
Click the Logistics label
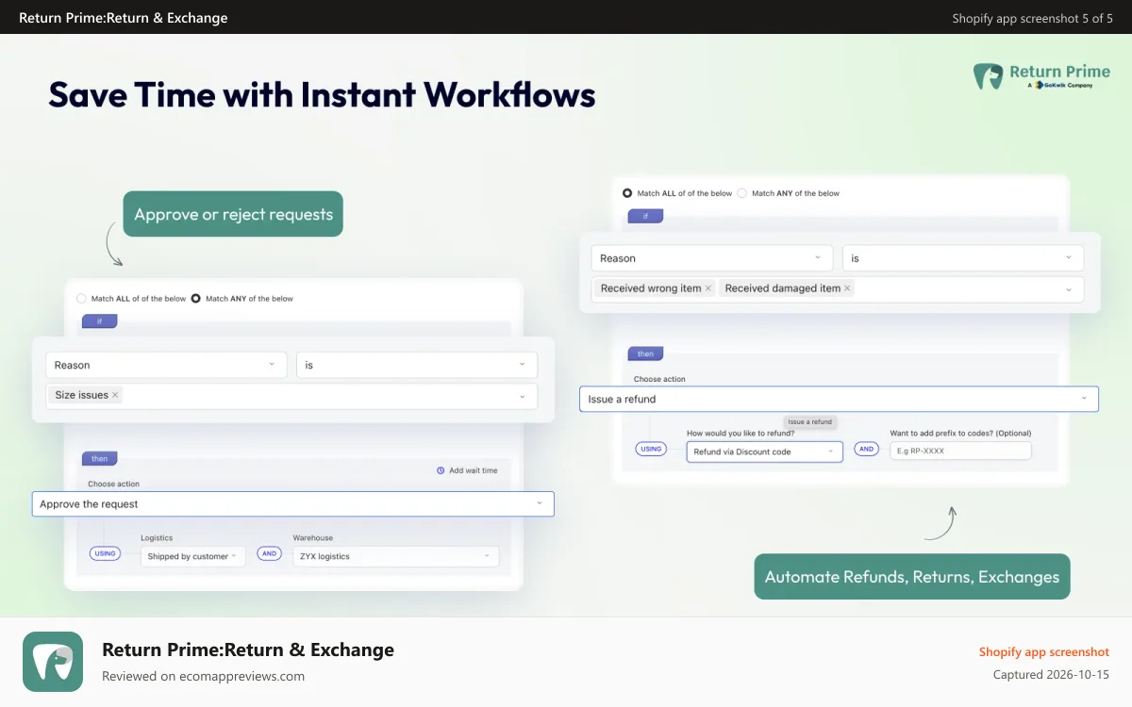pyautogui.click(x=157, y=538)
